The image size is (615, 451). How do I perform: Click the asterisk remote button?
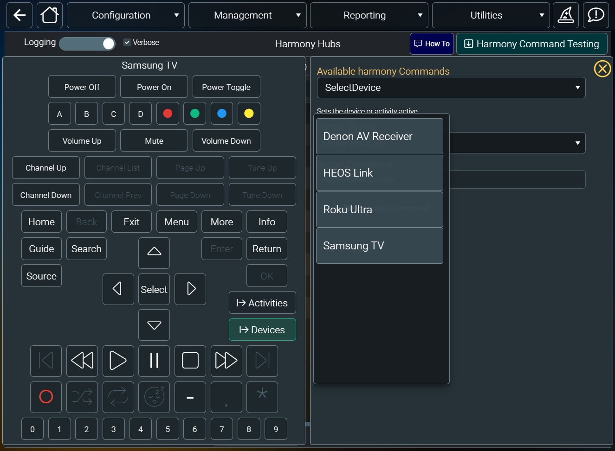click(x=262, y=397)
